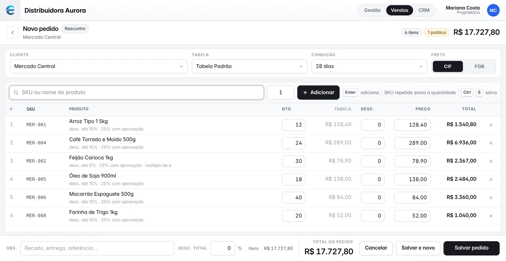Focus the SKU or product search field
The image size is (506, 261).
coord(137,92)
